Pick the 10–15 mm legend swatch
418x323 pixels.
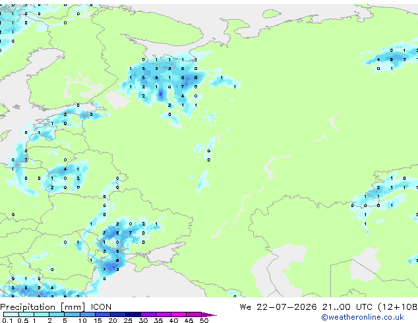pyautogui.click(x=88, y=314)
